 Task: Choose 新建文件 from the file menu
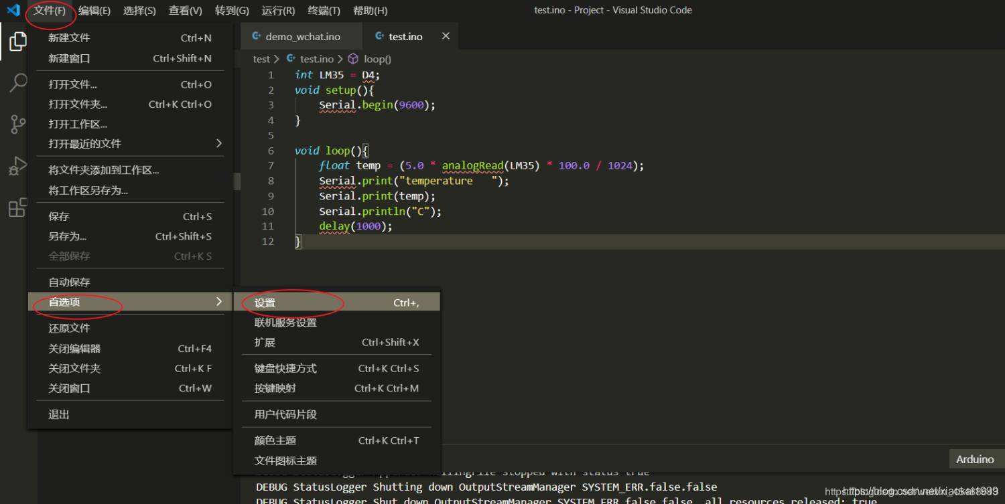[x=130, y=38]
